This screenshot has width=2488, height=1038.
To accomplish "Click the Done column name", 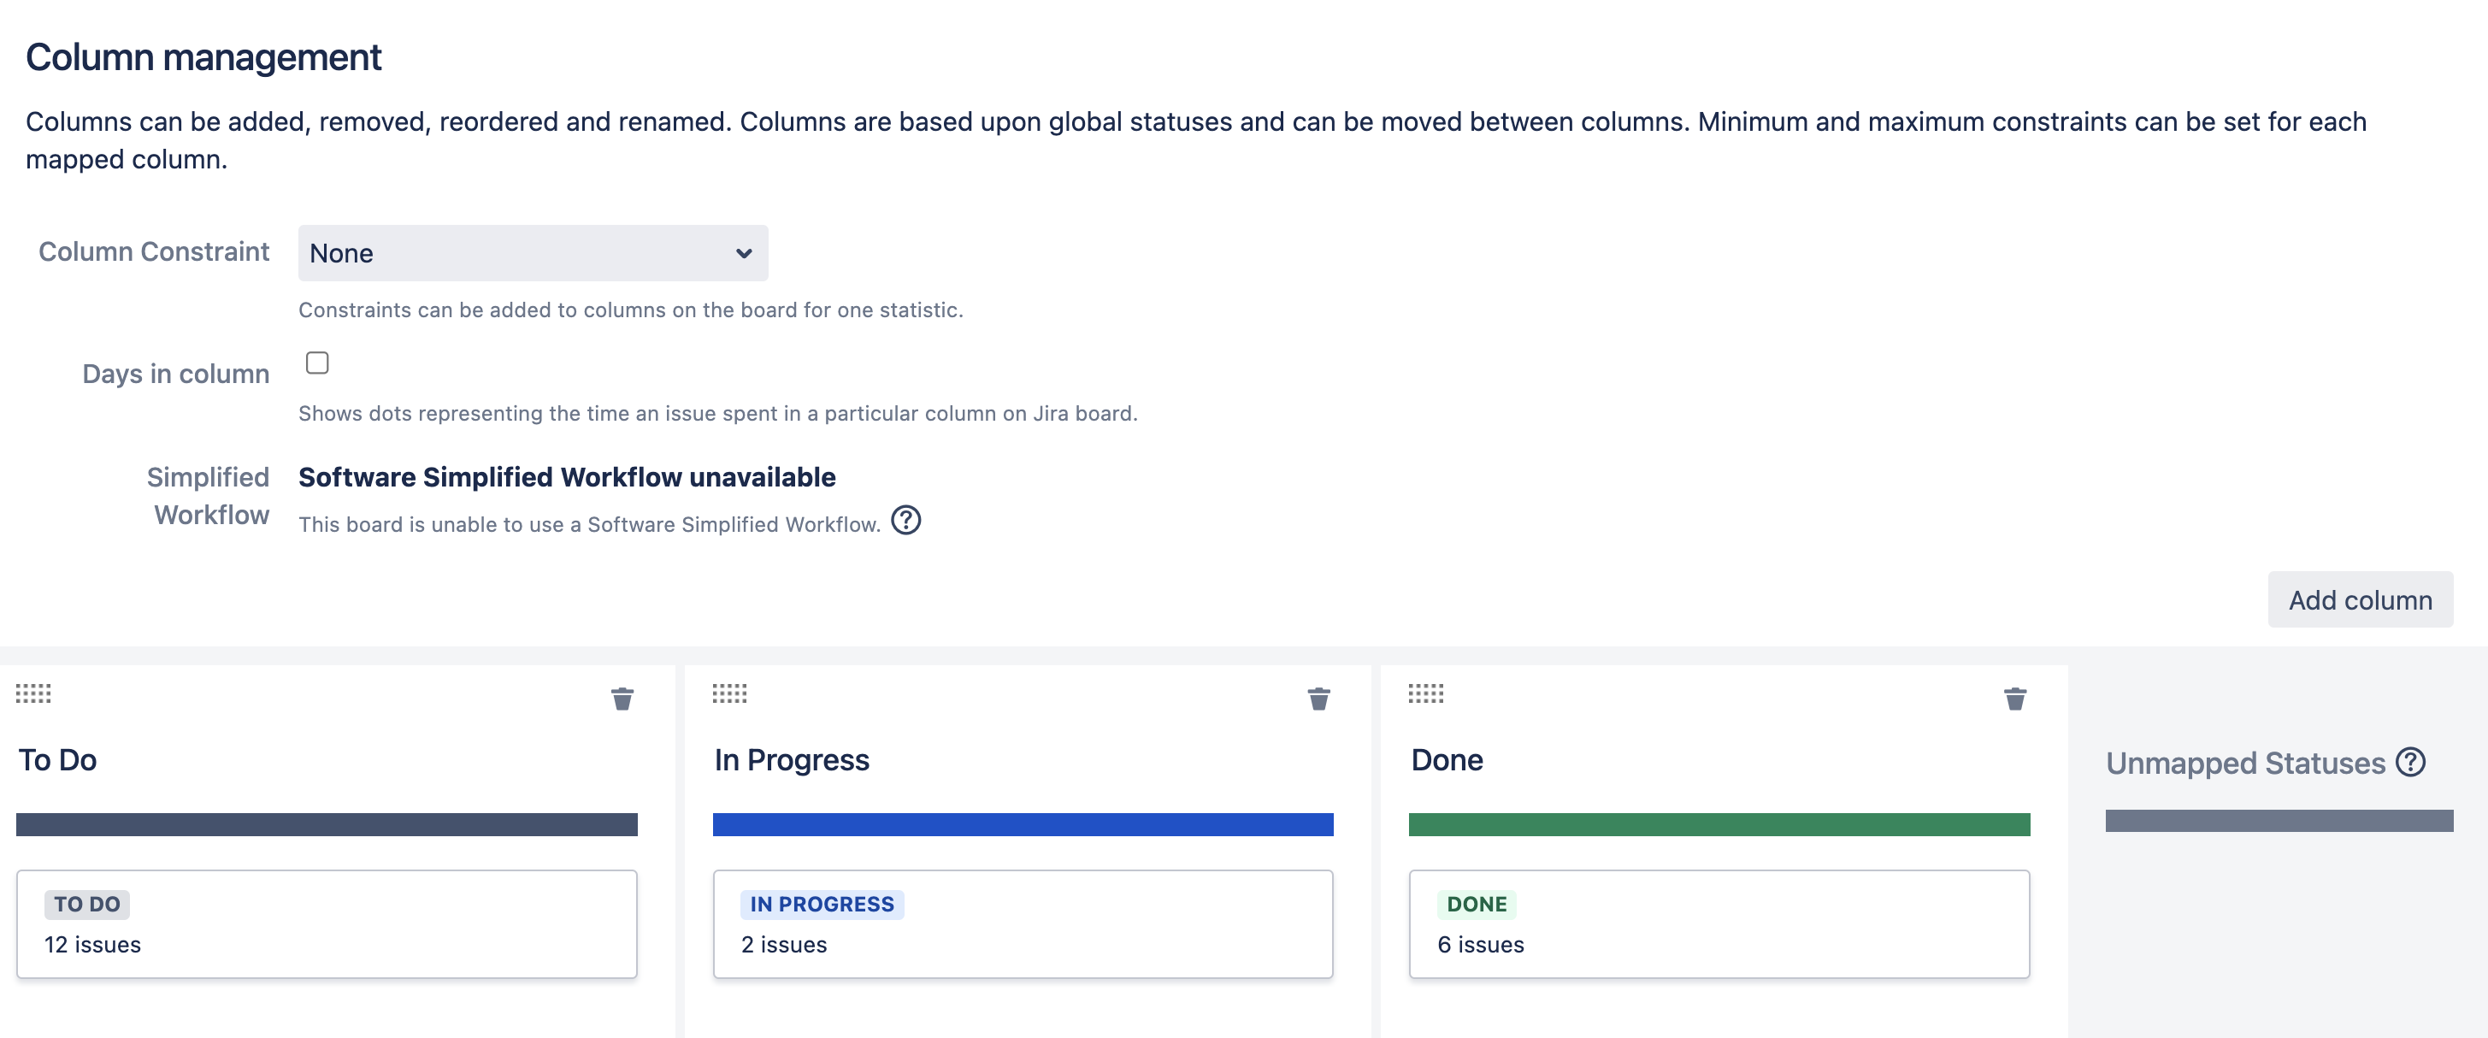I will tap(1447, 760).
